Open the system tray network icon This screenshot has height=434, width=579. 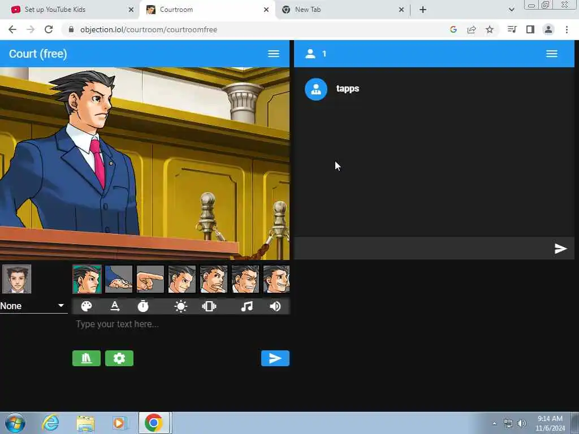[x=508, y=424]
